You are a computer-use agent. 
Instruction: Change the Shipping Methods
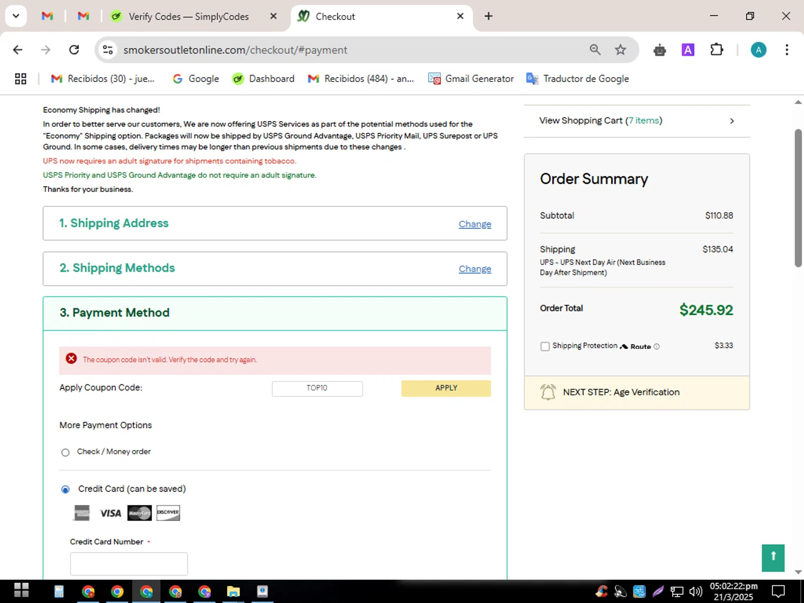tap(475, 269)
